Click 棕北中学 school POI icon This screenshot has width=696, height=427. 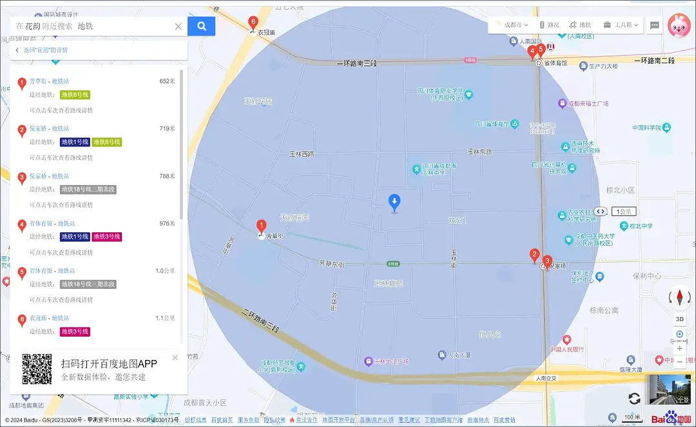click(624, 226)
